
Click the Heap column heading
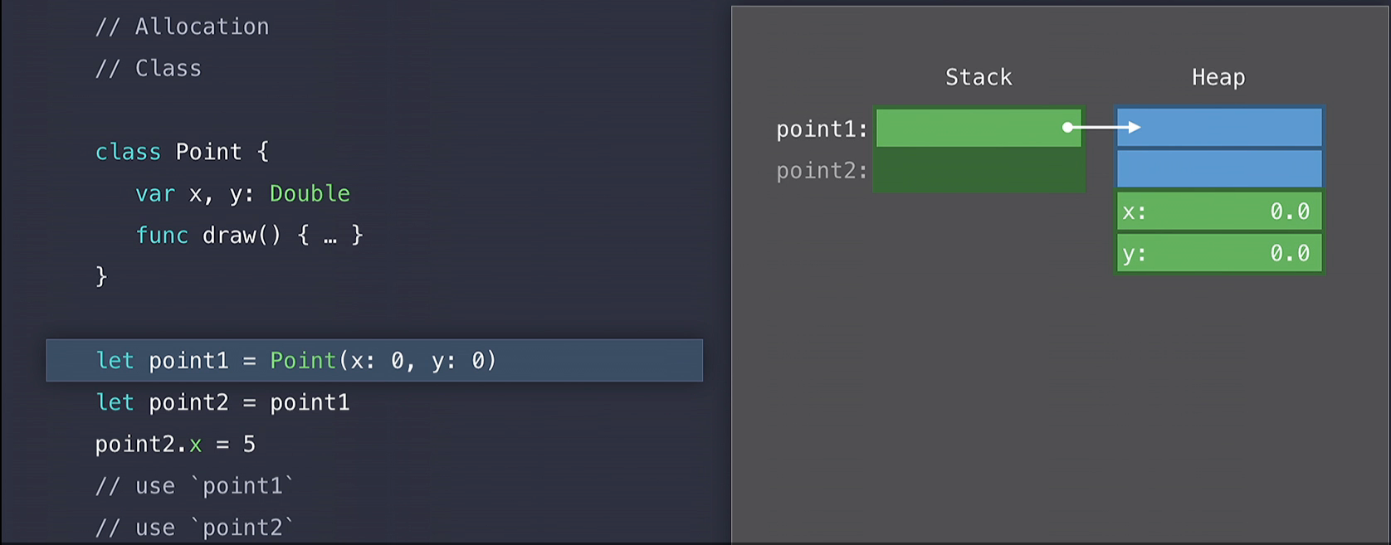click(1218, 77)
